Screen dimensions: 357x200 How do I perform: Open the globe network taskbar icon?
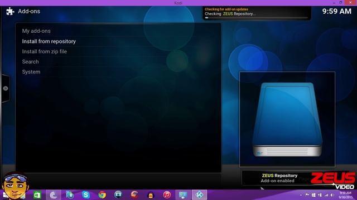[70, 195]
